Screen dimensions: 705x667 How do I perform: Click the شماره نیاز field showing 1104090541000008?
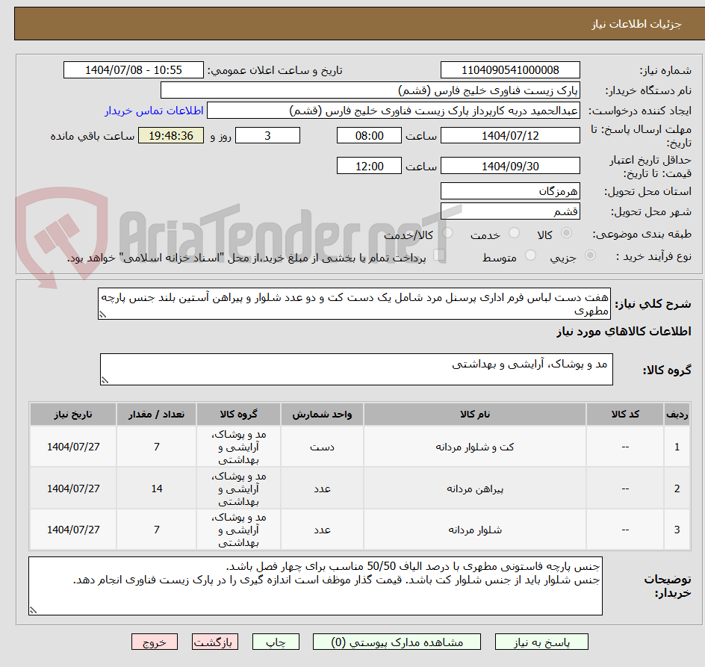point(511,69)
